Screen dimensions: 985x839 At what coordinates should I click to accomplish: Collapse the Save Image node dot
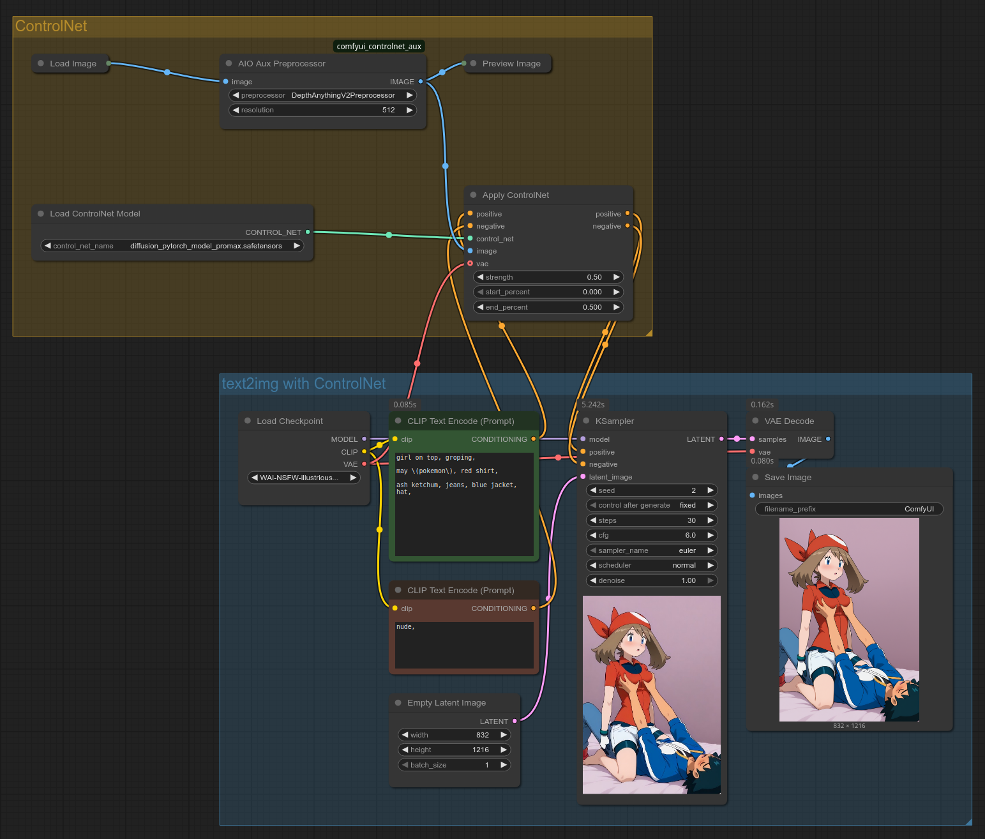pos(755,477)
